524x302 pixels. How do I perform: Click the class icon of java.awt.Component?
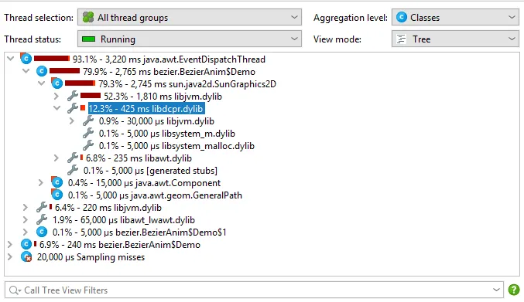(57, 182)
